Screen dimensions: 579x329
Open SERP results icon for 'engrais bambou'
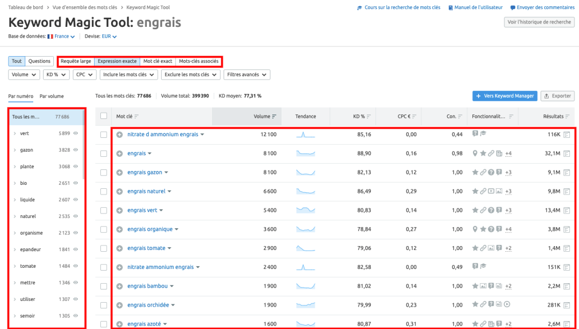pos(567,286)
